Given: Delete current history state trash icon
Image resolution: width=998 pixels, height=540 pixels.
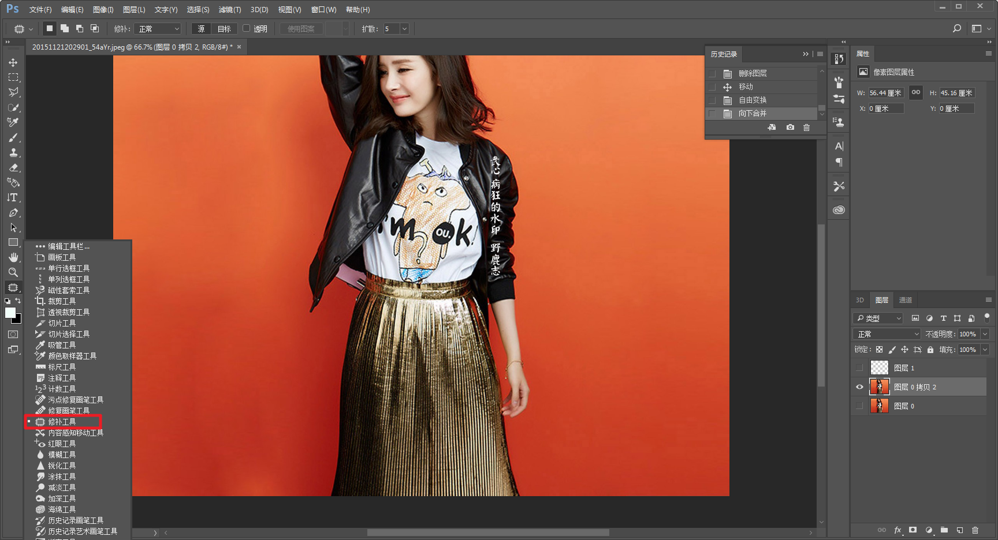Looking at the screenshot, I should point(806,127).
